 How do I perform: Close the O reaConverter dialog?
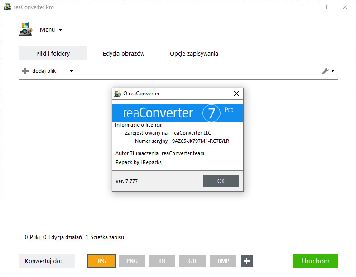tap(236, 94)
